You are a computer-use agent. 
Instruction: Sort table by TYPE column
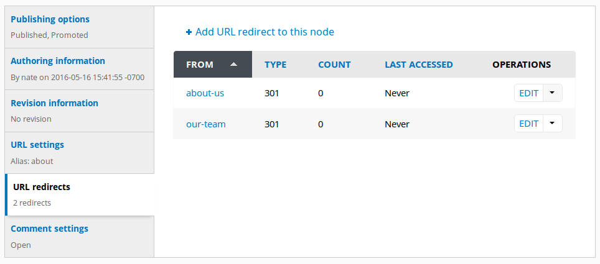[276, 65]
